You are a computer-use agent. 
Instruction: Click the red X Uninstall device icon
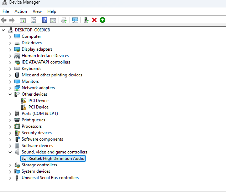[94, 20]
